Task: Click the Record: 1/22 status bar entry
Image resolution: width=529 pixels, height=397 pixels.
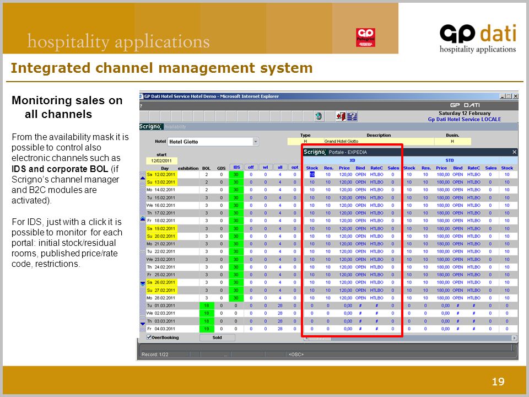Action: click(155, 355)
